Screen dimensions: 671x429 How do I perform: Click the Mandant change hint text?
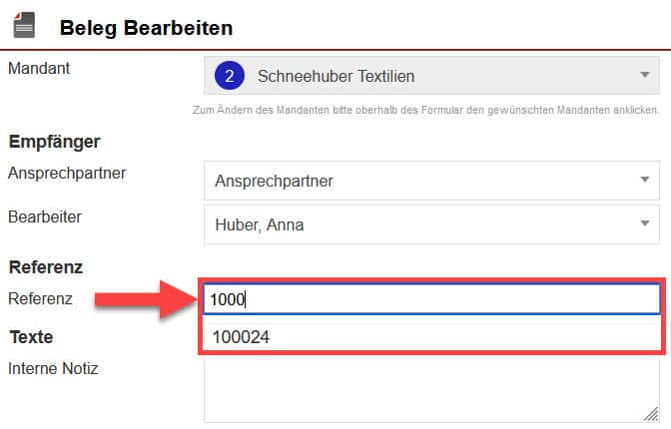click(424, 108)
